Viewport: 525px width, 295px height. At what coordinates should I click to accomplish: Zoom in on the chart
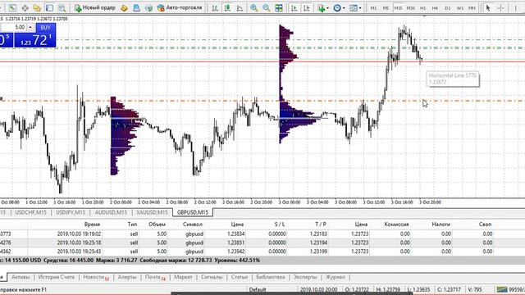coord(253,7)
